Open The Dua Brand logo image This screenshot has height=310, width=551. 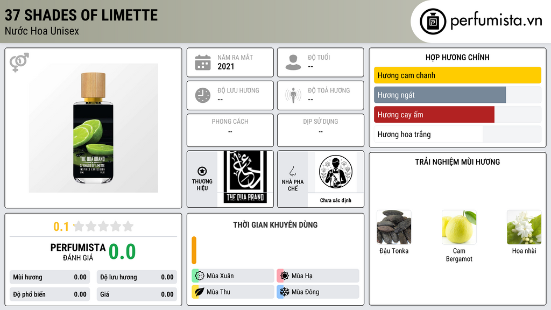click(x=245, y=177)
